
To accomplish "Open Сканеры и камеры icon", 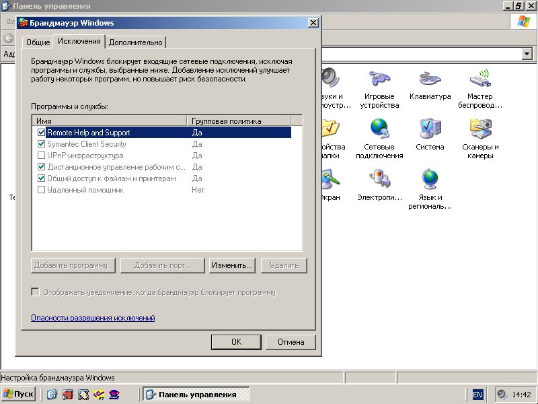I will tap(480, 129).
